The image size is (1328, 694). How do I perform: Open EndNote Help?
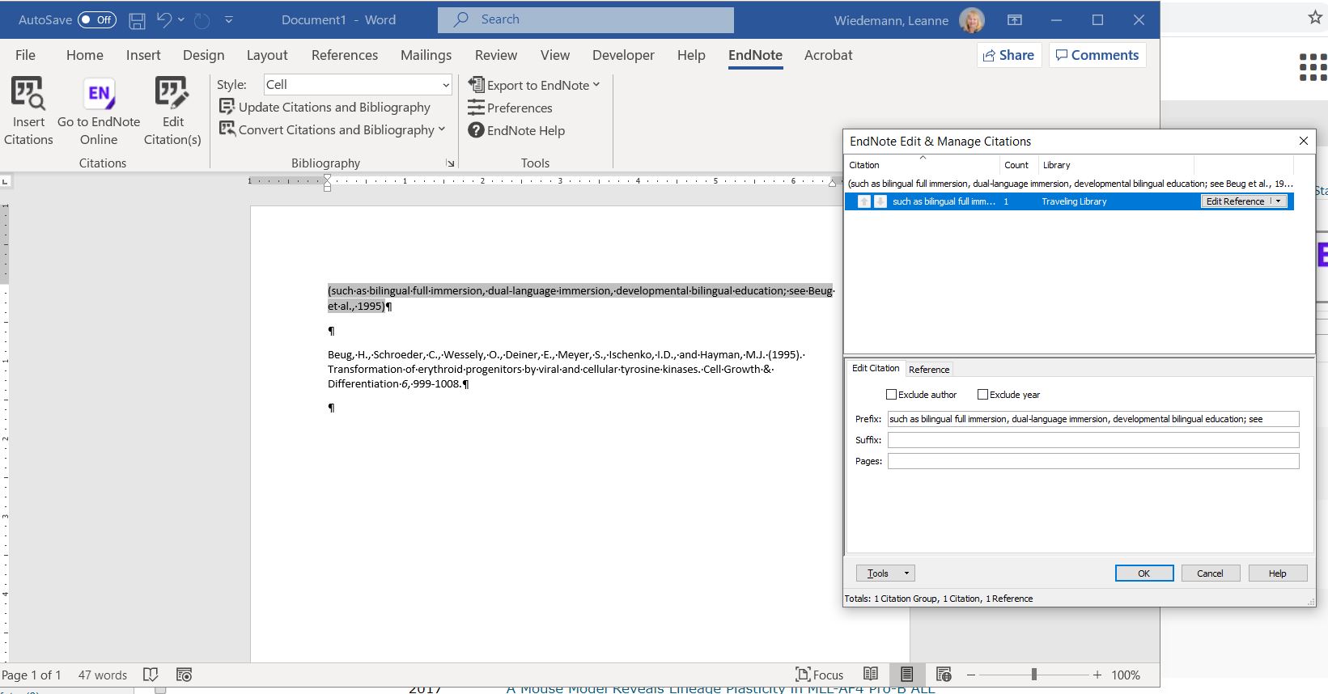pos(516,130)
